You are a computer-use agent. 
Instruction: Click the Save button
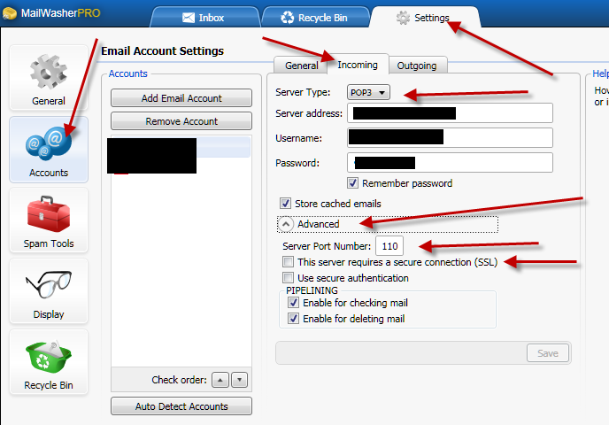548,353
